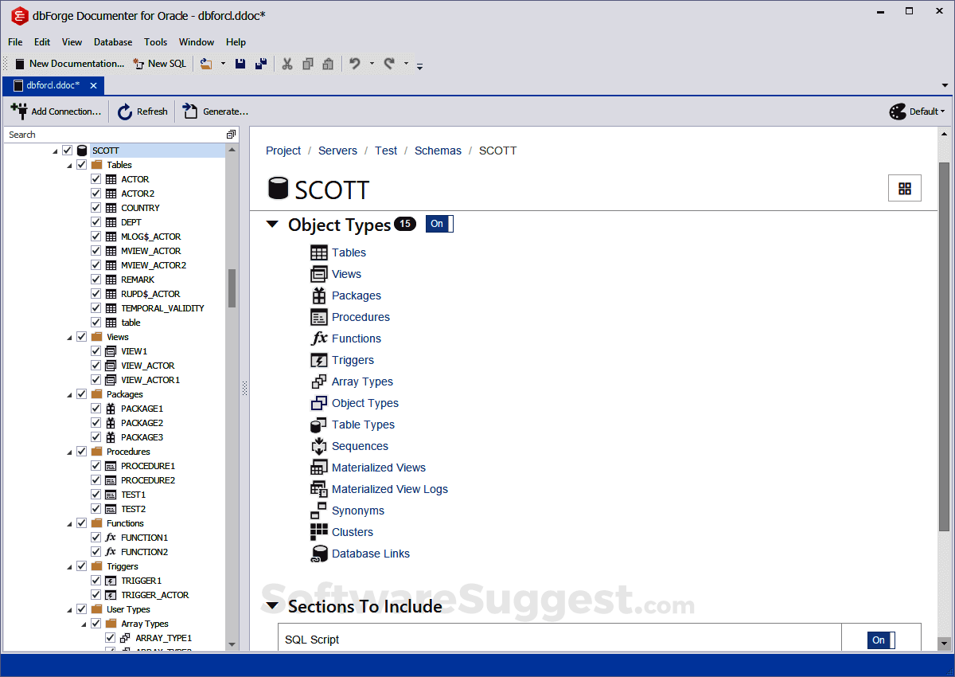Screen dimensions: 955x677
Task: Open the Packages object type icon
Action: pos(318,295)
